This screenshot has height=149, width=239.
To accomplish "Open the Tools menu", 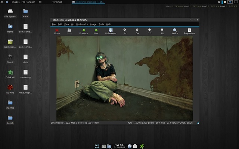I will (x=101, y=24).
